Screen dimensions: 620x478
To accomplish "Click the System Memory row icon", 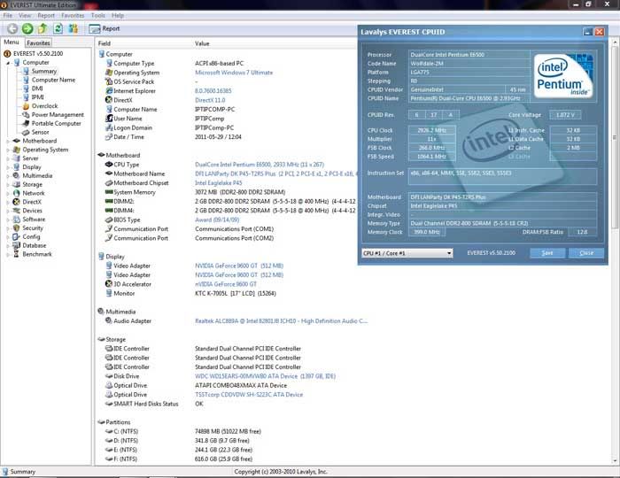I will pos(109,192).
